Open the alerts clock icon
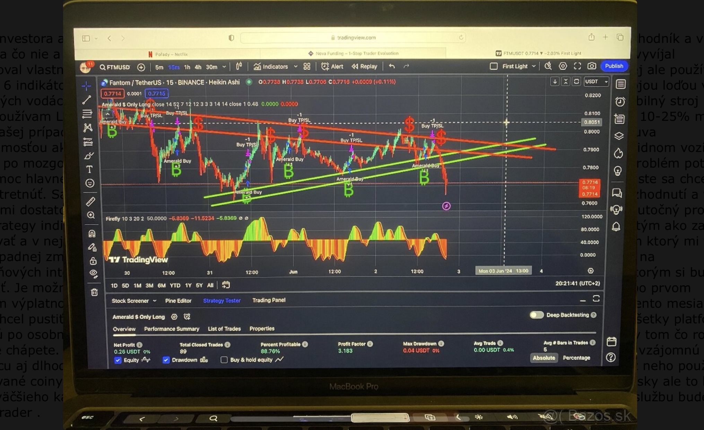The image size is (704, 430). (620, 101)
